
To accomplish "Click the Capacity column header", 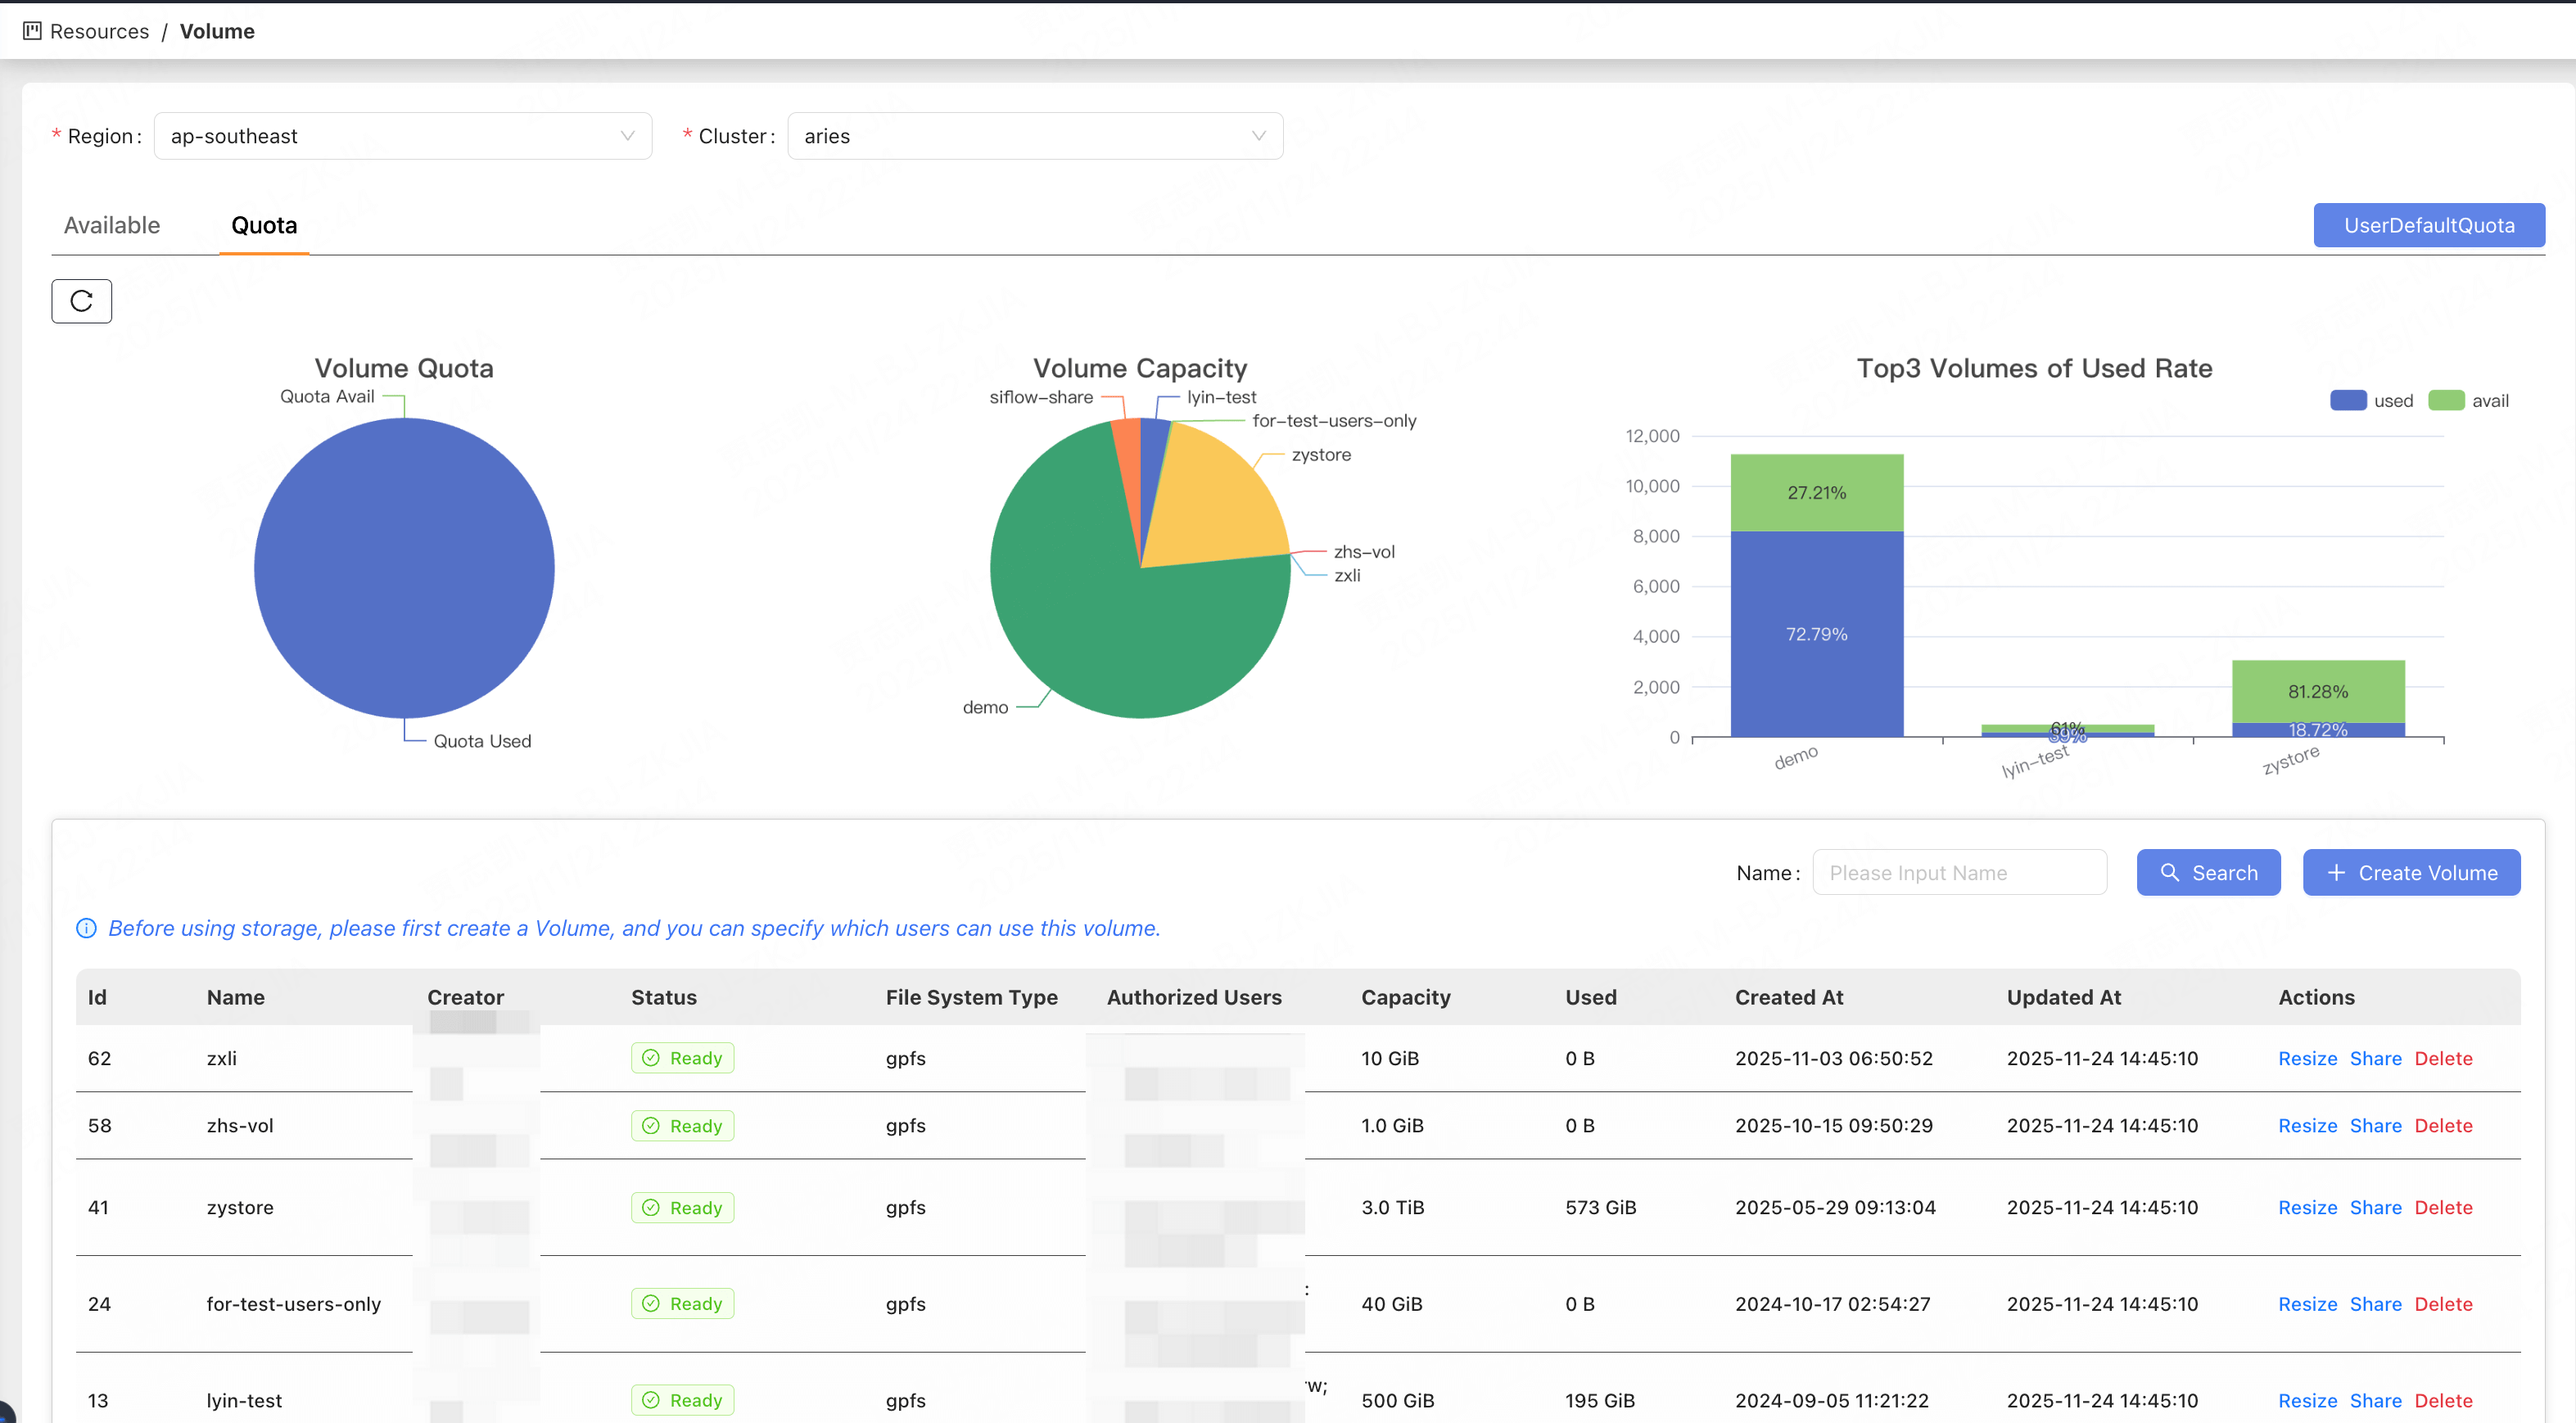I will click(x=1405, y=997).
